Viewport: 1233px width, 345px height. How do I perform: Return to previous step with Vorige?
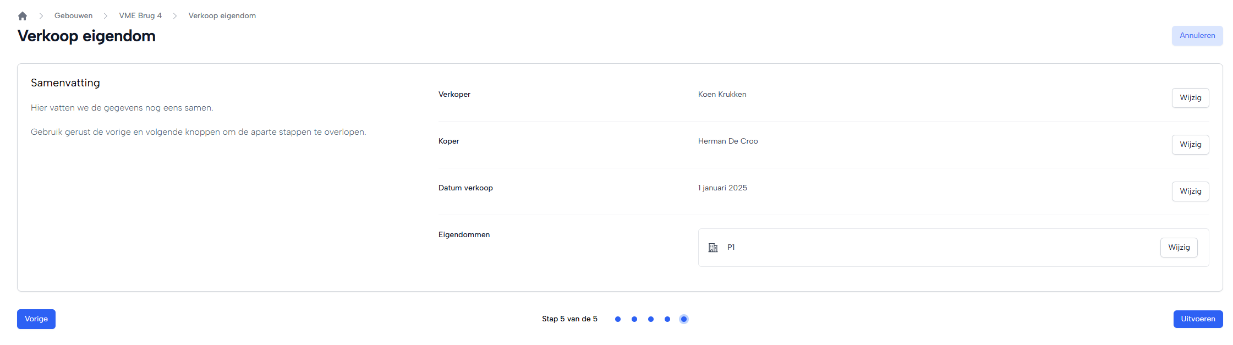pos(36,319)
